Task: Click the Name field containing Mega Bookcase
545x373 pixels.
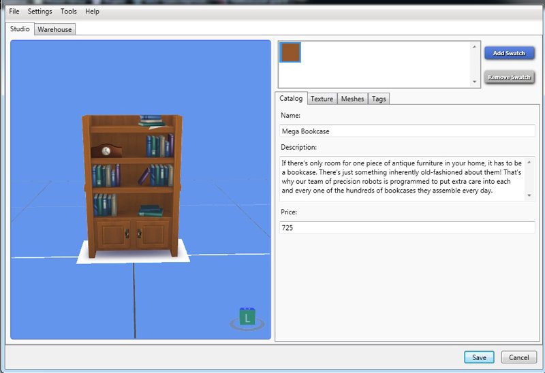Action: pyautogui.click(x=407, y=131)
